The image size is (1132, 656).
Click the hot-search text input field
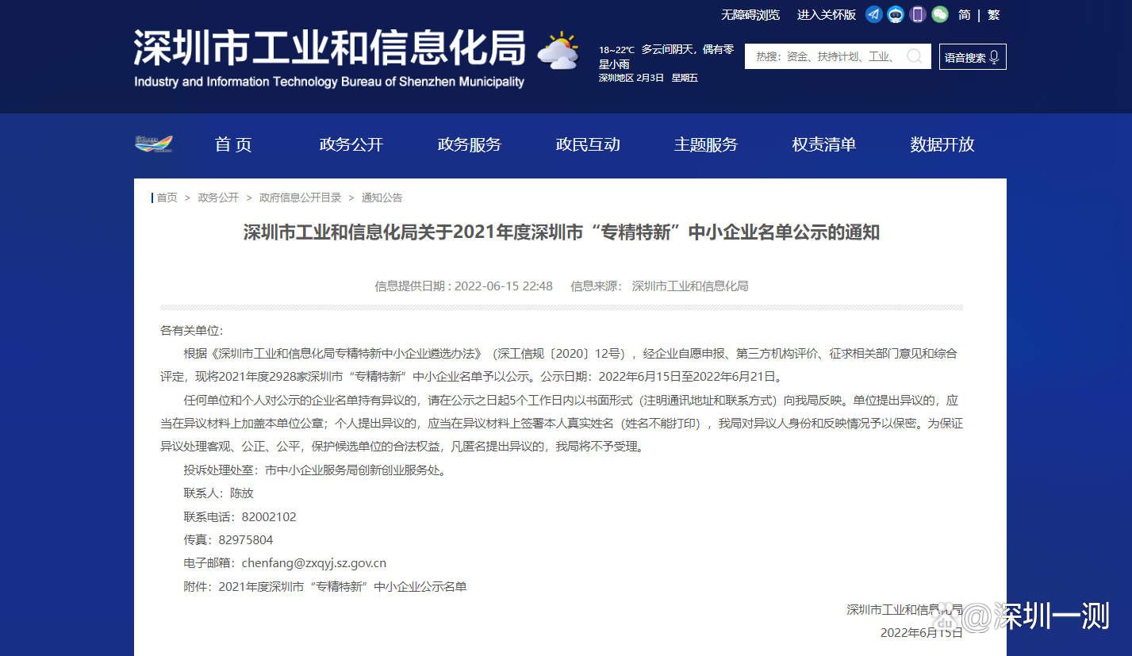[825, 56]
